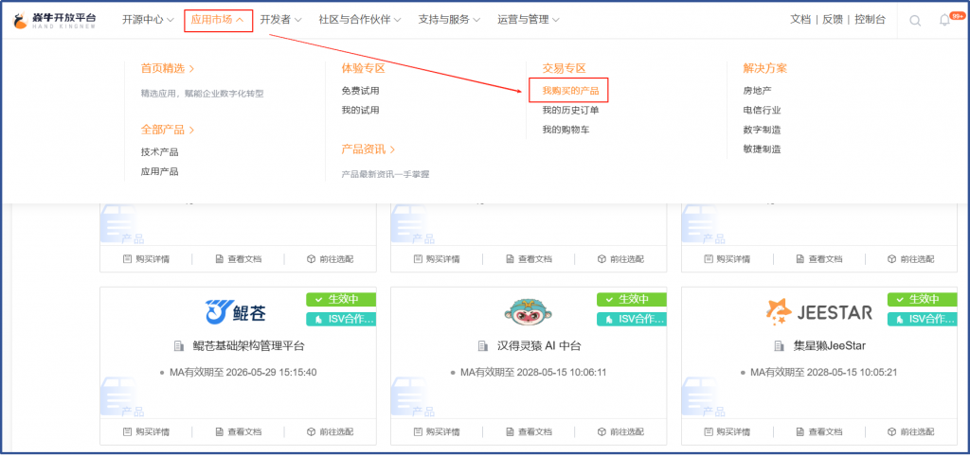Screen dimensions: 970x456
Task: Open the notification bell icon
Action: (943, 20)
